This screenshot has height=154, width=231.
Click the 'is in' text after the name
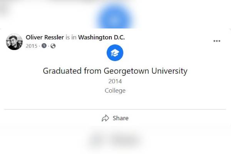pos(71,37)
